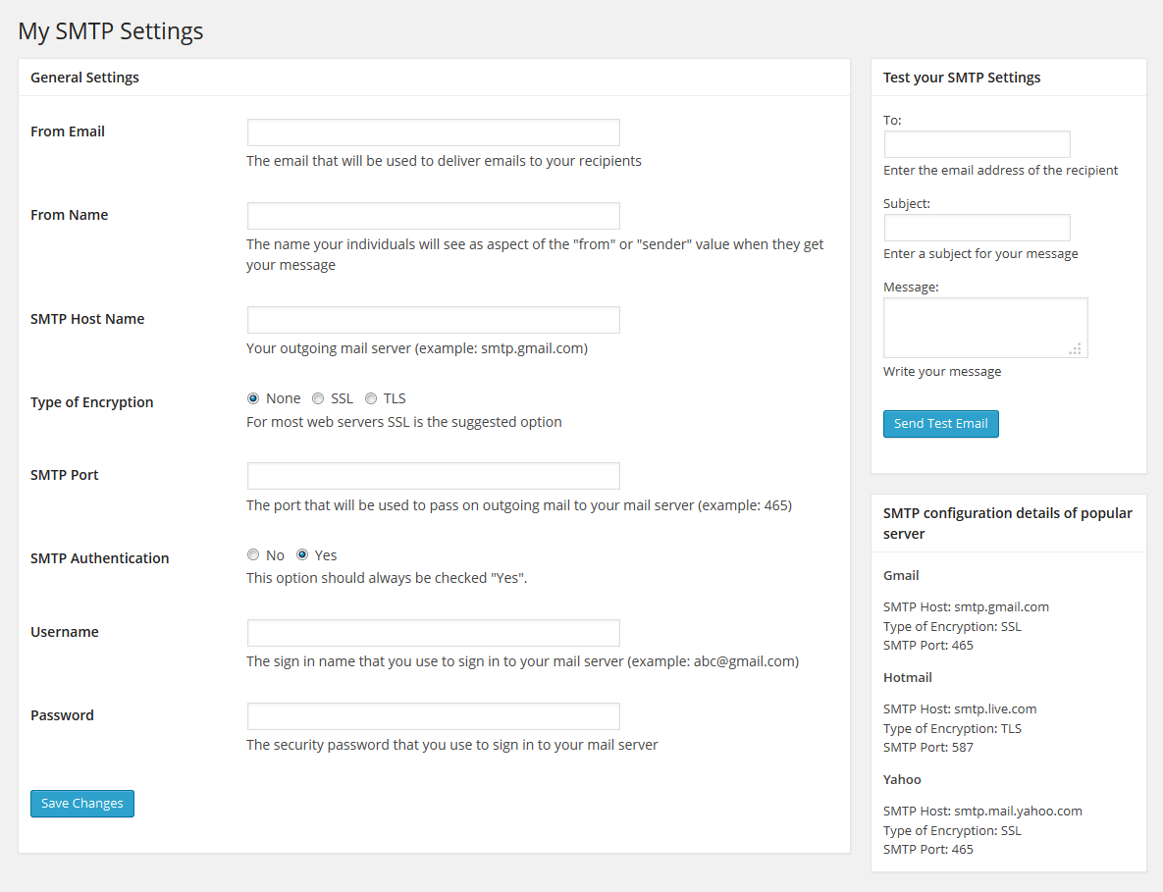Focus the test email Subject field

click(x=977, y=228)
